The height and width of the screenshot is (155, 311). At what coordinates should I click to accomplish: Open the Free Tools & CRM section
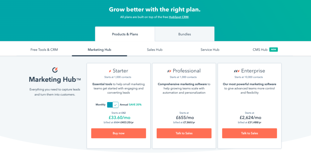coord(44,50)
